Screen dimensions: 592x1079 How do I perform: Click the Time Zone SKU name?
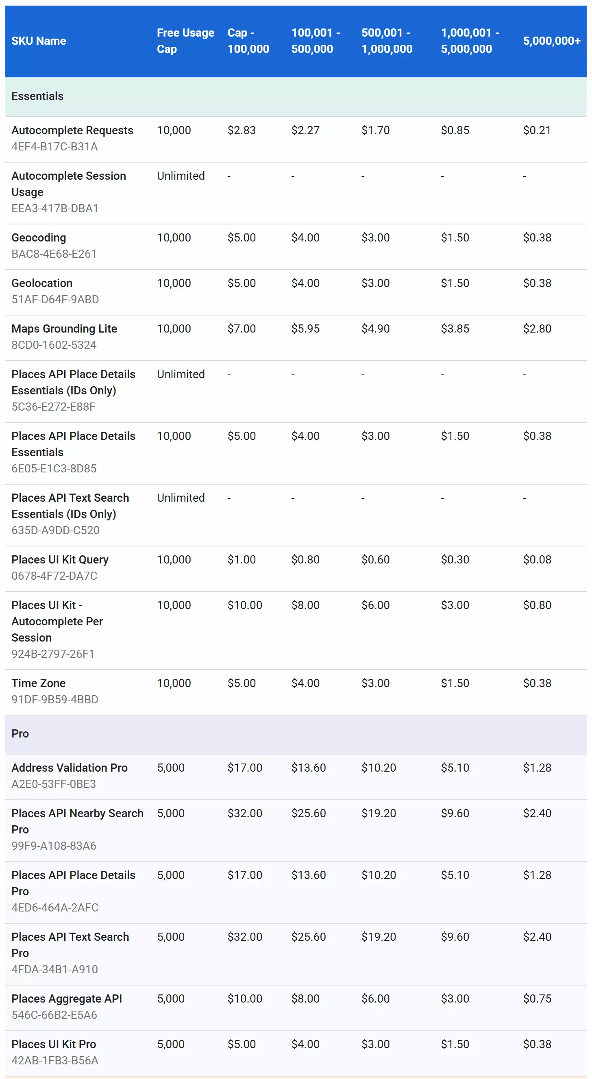click(x=38, y=683)
